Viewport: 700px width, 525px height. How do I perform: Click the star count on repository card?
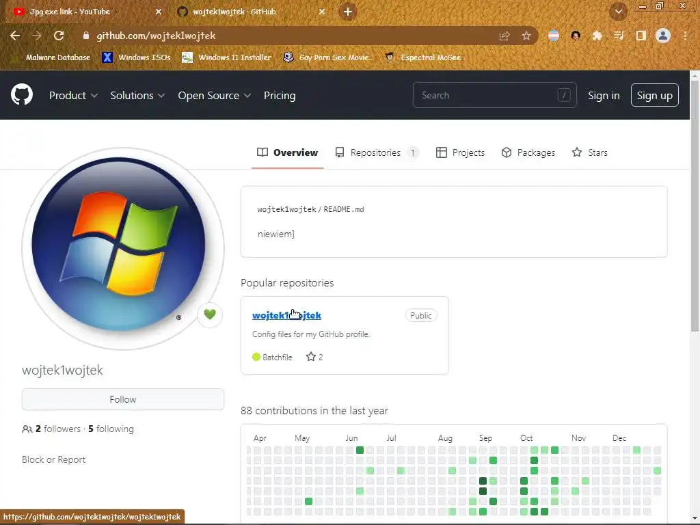point(314,357)
